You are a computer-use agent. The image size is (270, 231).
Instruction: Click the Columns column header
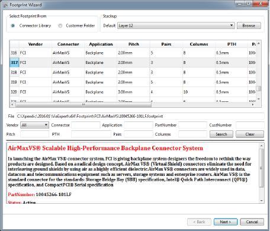199,44
